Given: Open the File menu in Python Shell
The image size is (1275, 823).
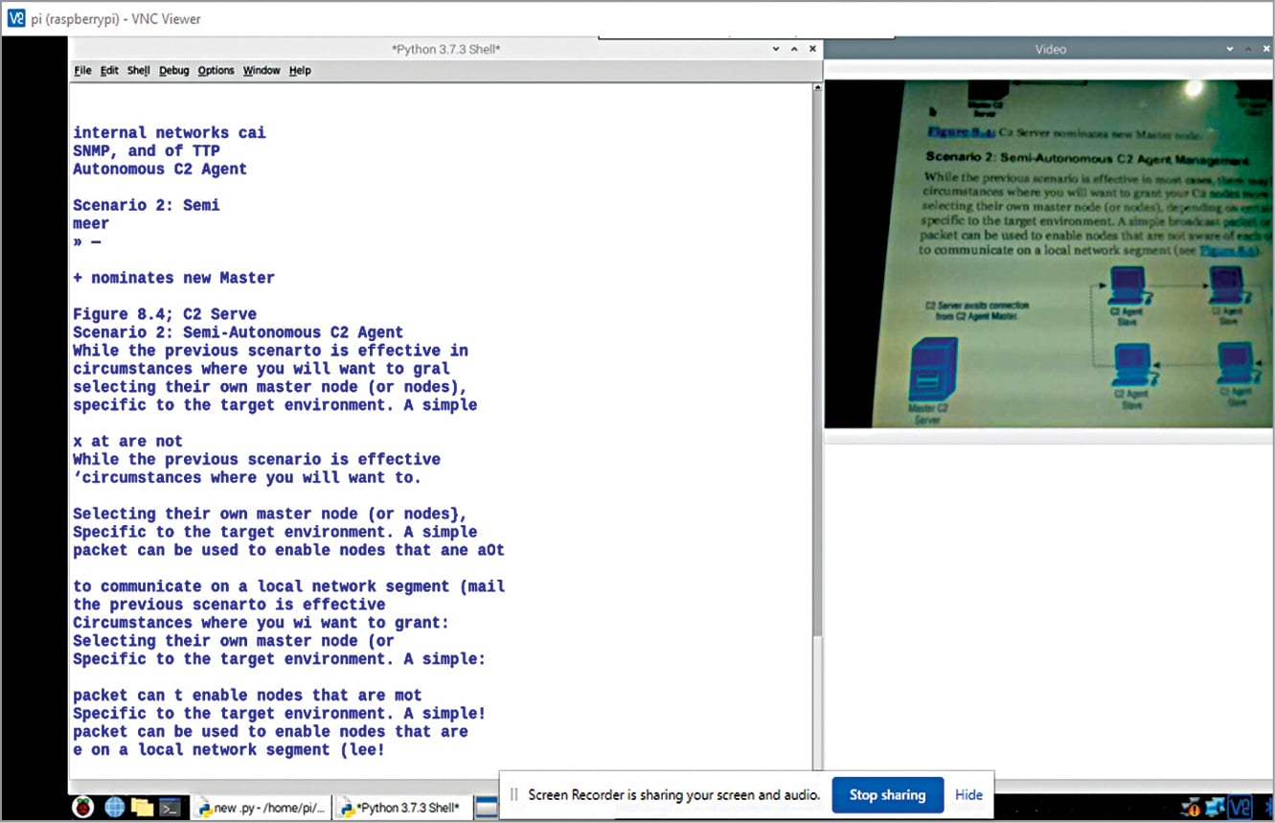Looking at the screenshot, I should coord(82,71).
